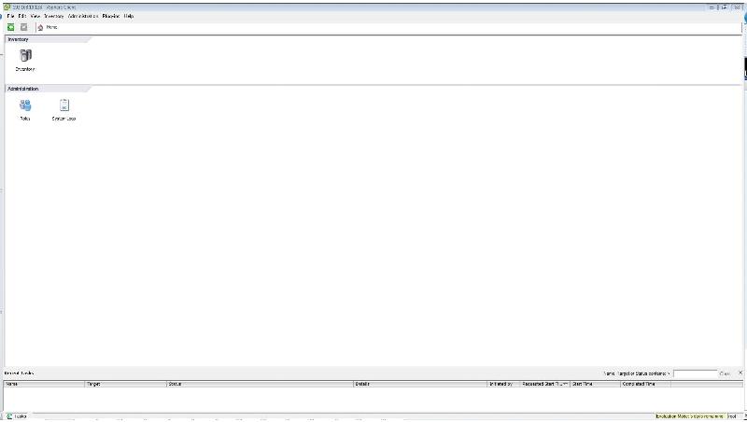Click the root user label in status bar

(732, 416)
